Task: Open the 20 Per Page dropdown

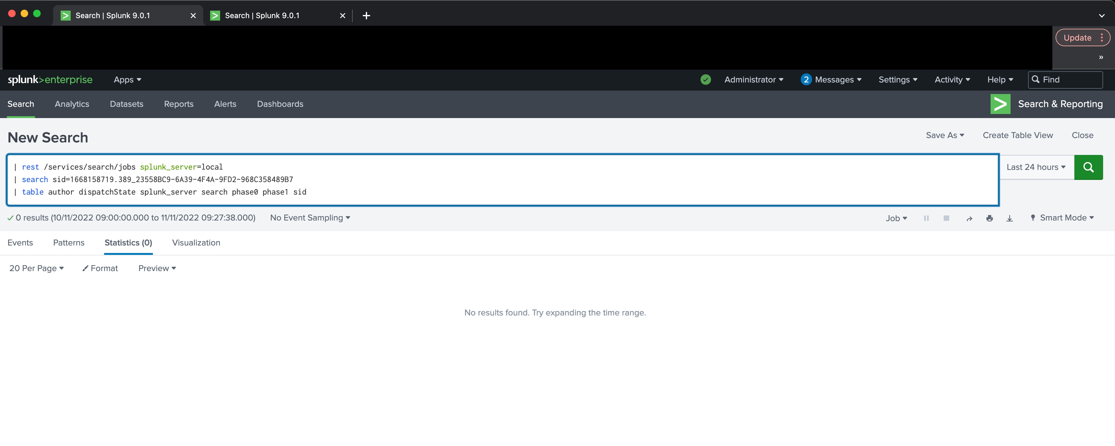Action: tap(37, 268)
